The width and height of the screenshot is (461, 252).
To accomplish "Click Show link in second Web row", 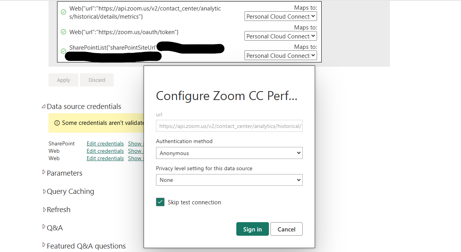I will [x=135, y=158].
